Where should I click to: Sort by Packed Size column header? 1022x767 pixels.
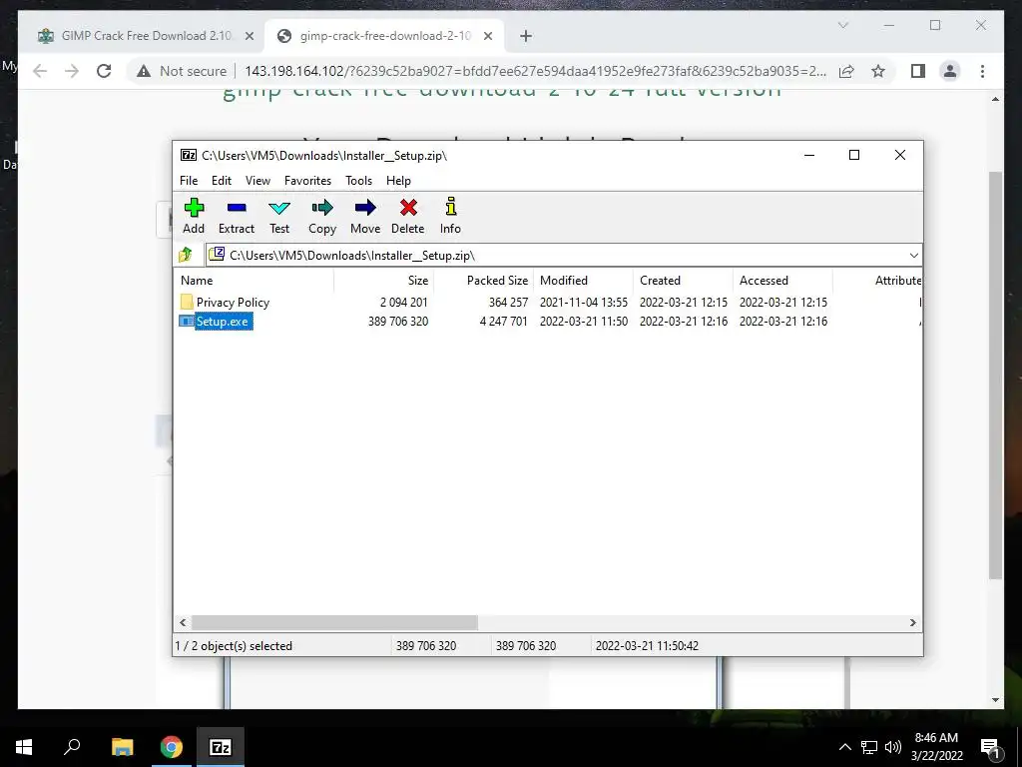pos(484,281)
